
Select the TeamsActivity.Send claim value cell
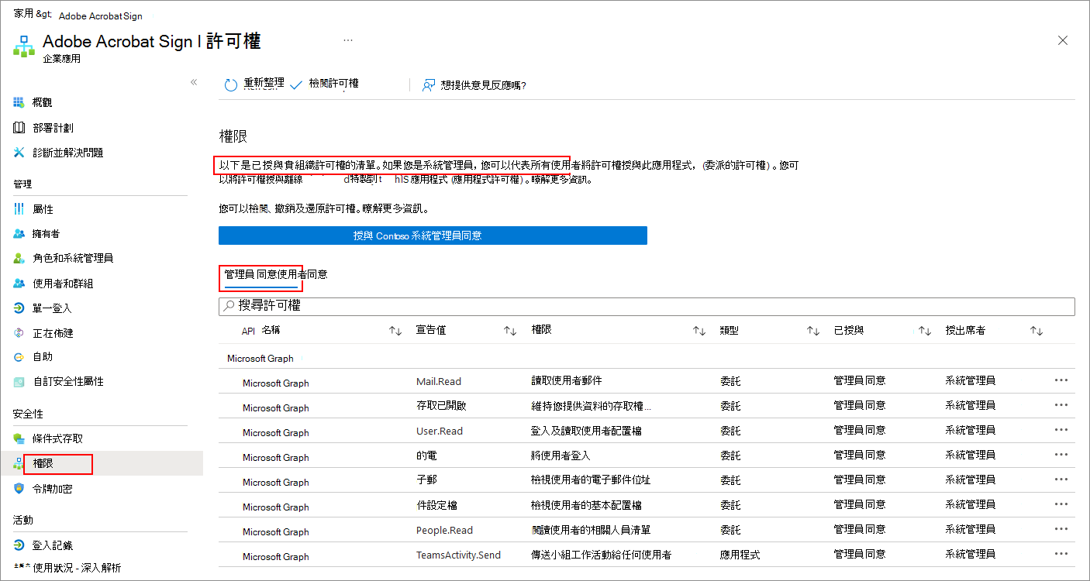(x=458, y=555)
